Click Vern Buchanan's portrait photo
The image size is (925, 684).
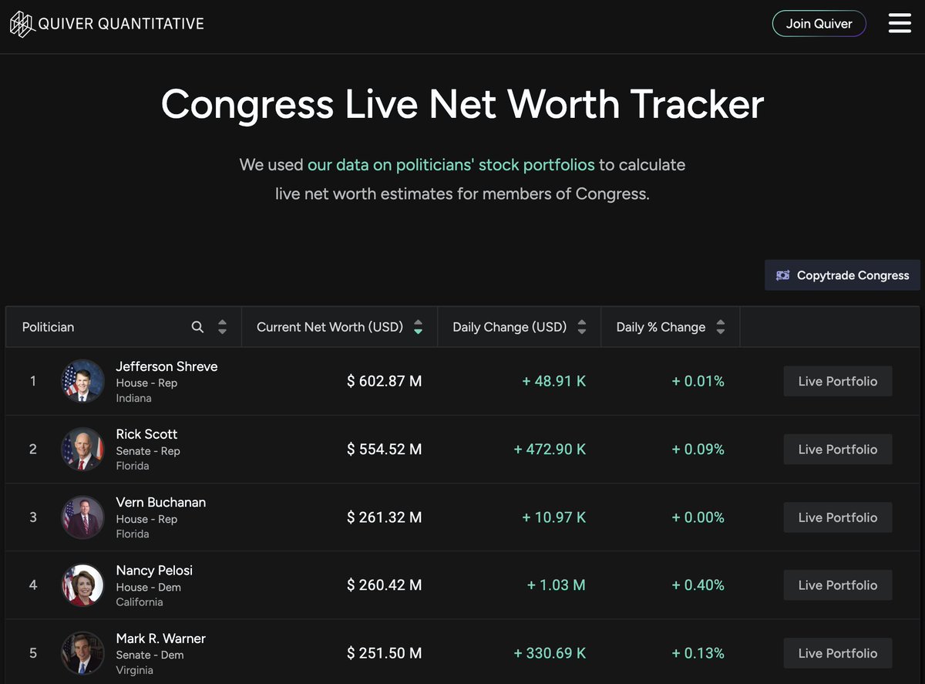pyautogui.click(x=82, y=517)
